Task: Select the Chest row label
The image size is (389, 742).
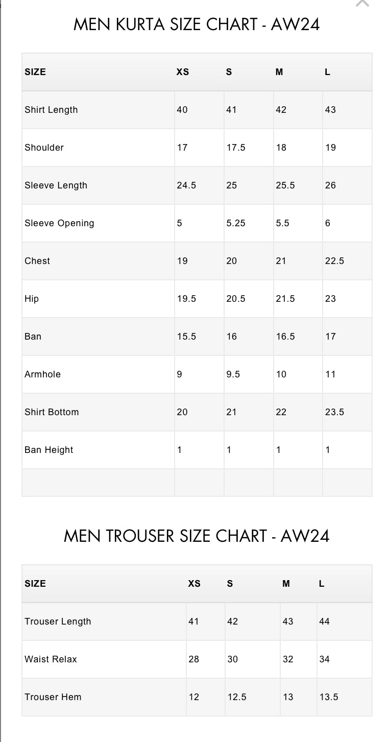Action: (37, 261)
